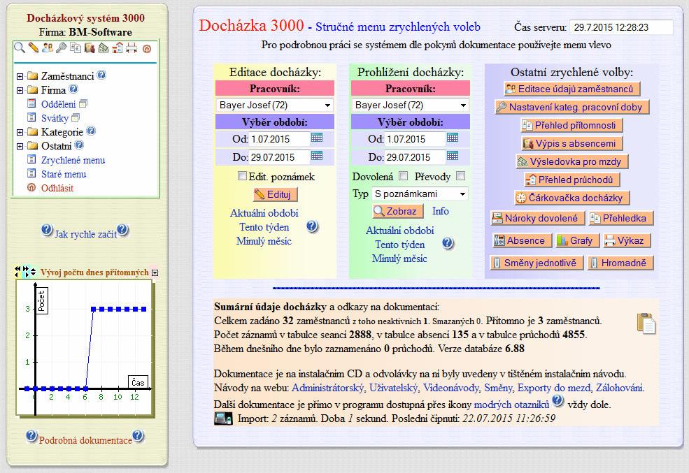Click the magnifier search icon in sidebar toolbar
Image resolution: width=689 pixels, height=473 pixels.
20,48
